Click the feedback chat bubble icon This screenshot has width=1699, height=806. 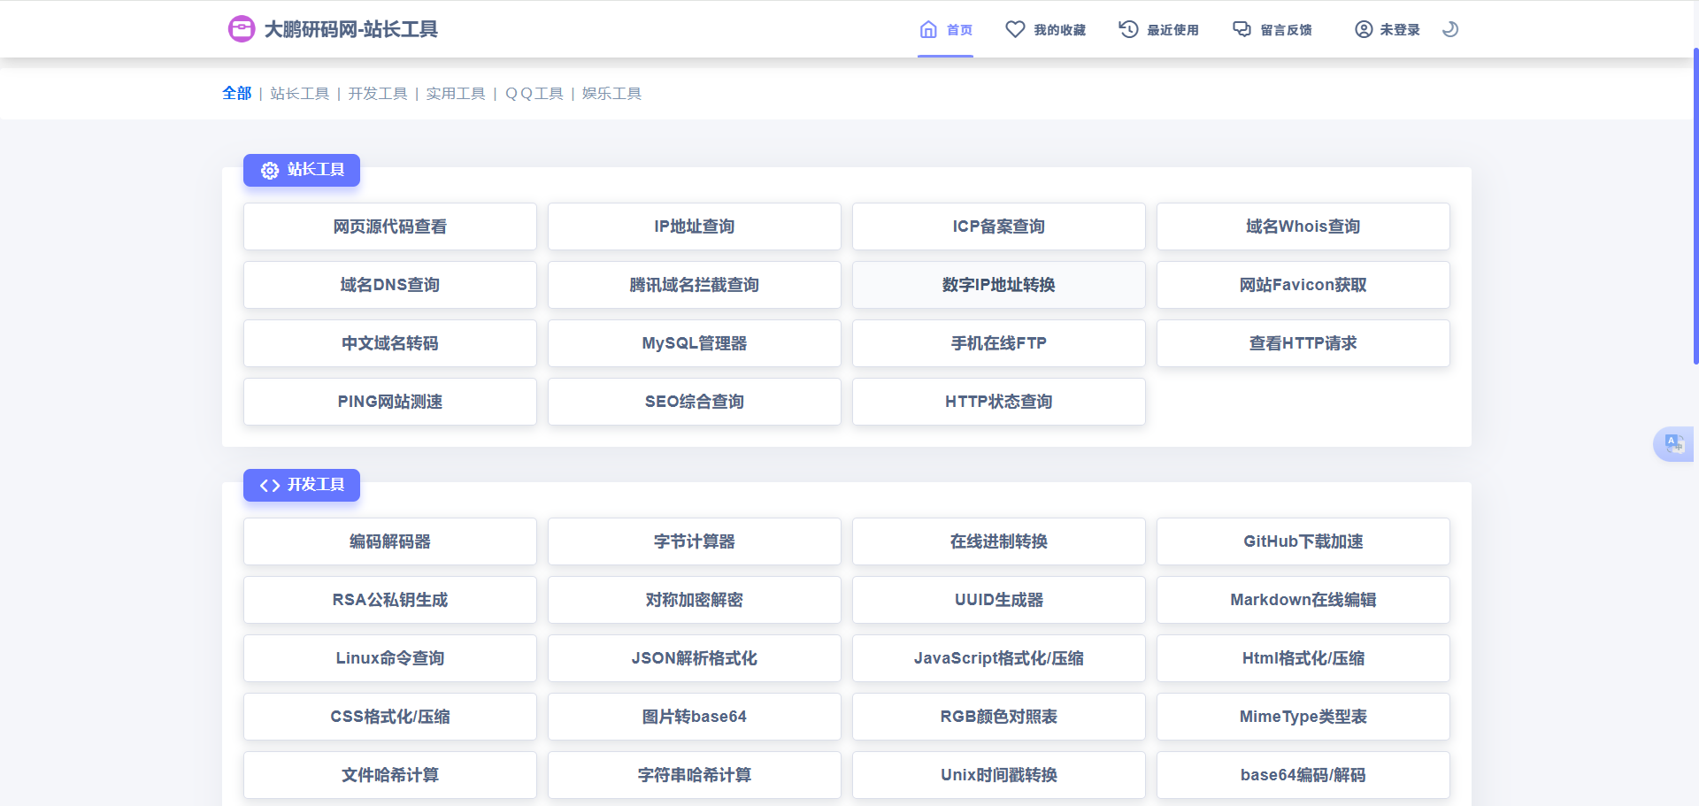(1242, 29)
